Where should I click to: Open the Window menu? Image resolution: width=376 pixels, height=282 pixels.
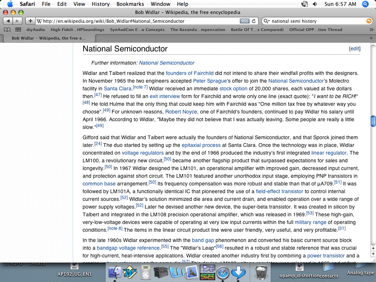tap(160, 4)
